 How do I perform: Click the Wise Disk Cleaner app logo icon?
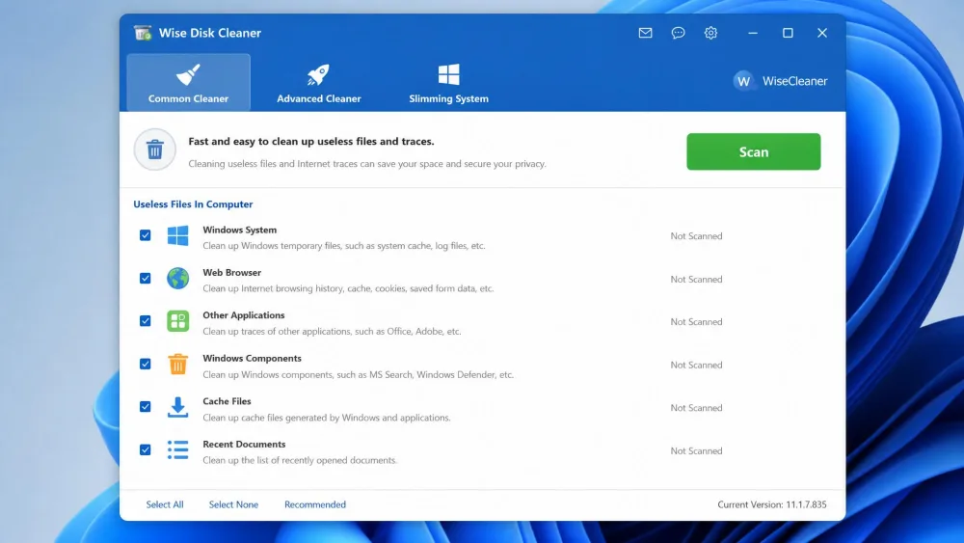click(x=143, y=33)
